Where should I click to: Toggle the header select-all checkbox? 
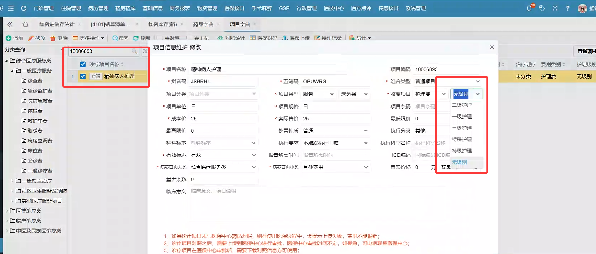coord(83,64)
